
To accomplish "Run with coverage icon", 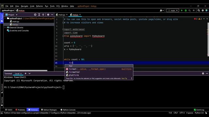I will coord(190,10).
